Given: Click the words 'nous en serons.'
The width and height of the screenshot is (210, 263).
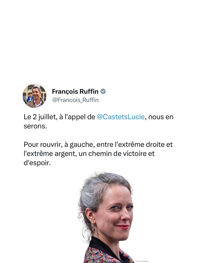Looking at the screenshot, I should (x=98, y=122).
